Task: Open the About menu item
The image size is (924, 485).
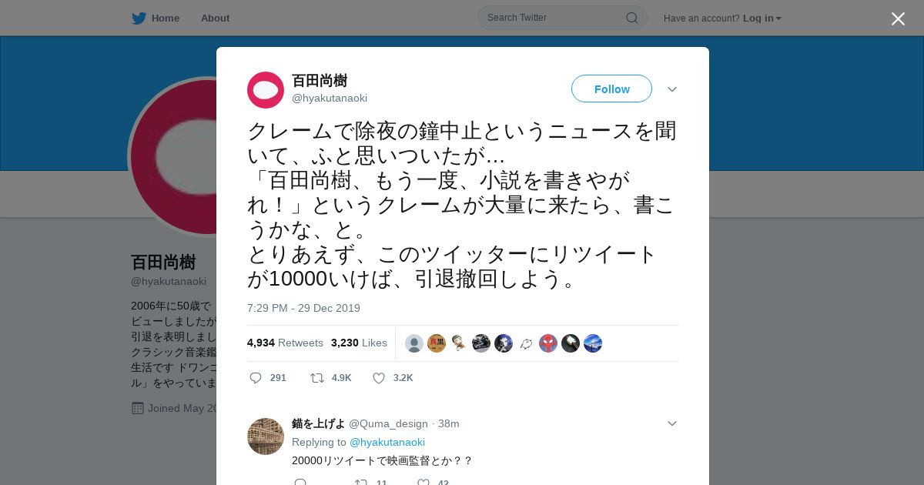Action: [x=215, y=18]
